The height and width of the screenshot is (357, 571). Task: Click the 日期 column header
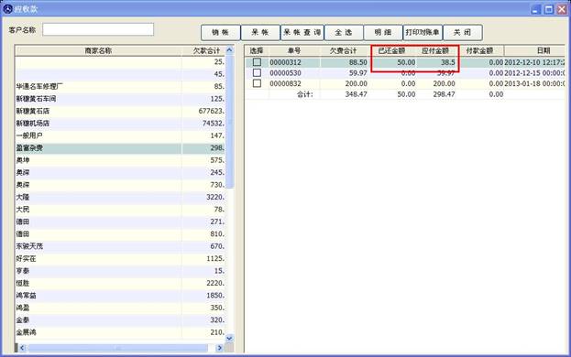point(543,50)
